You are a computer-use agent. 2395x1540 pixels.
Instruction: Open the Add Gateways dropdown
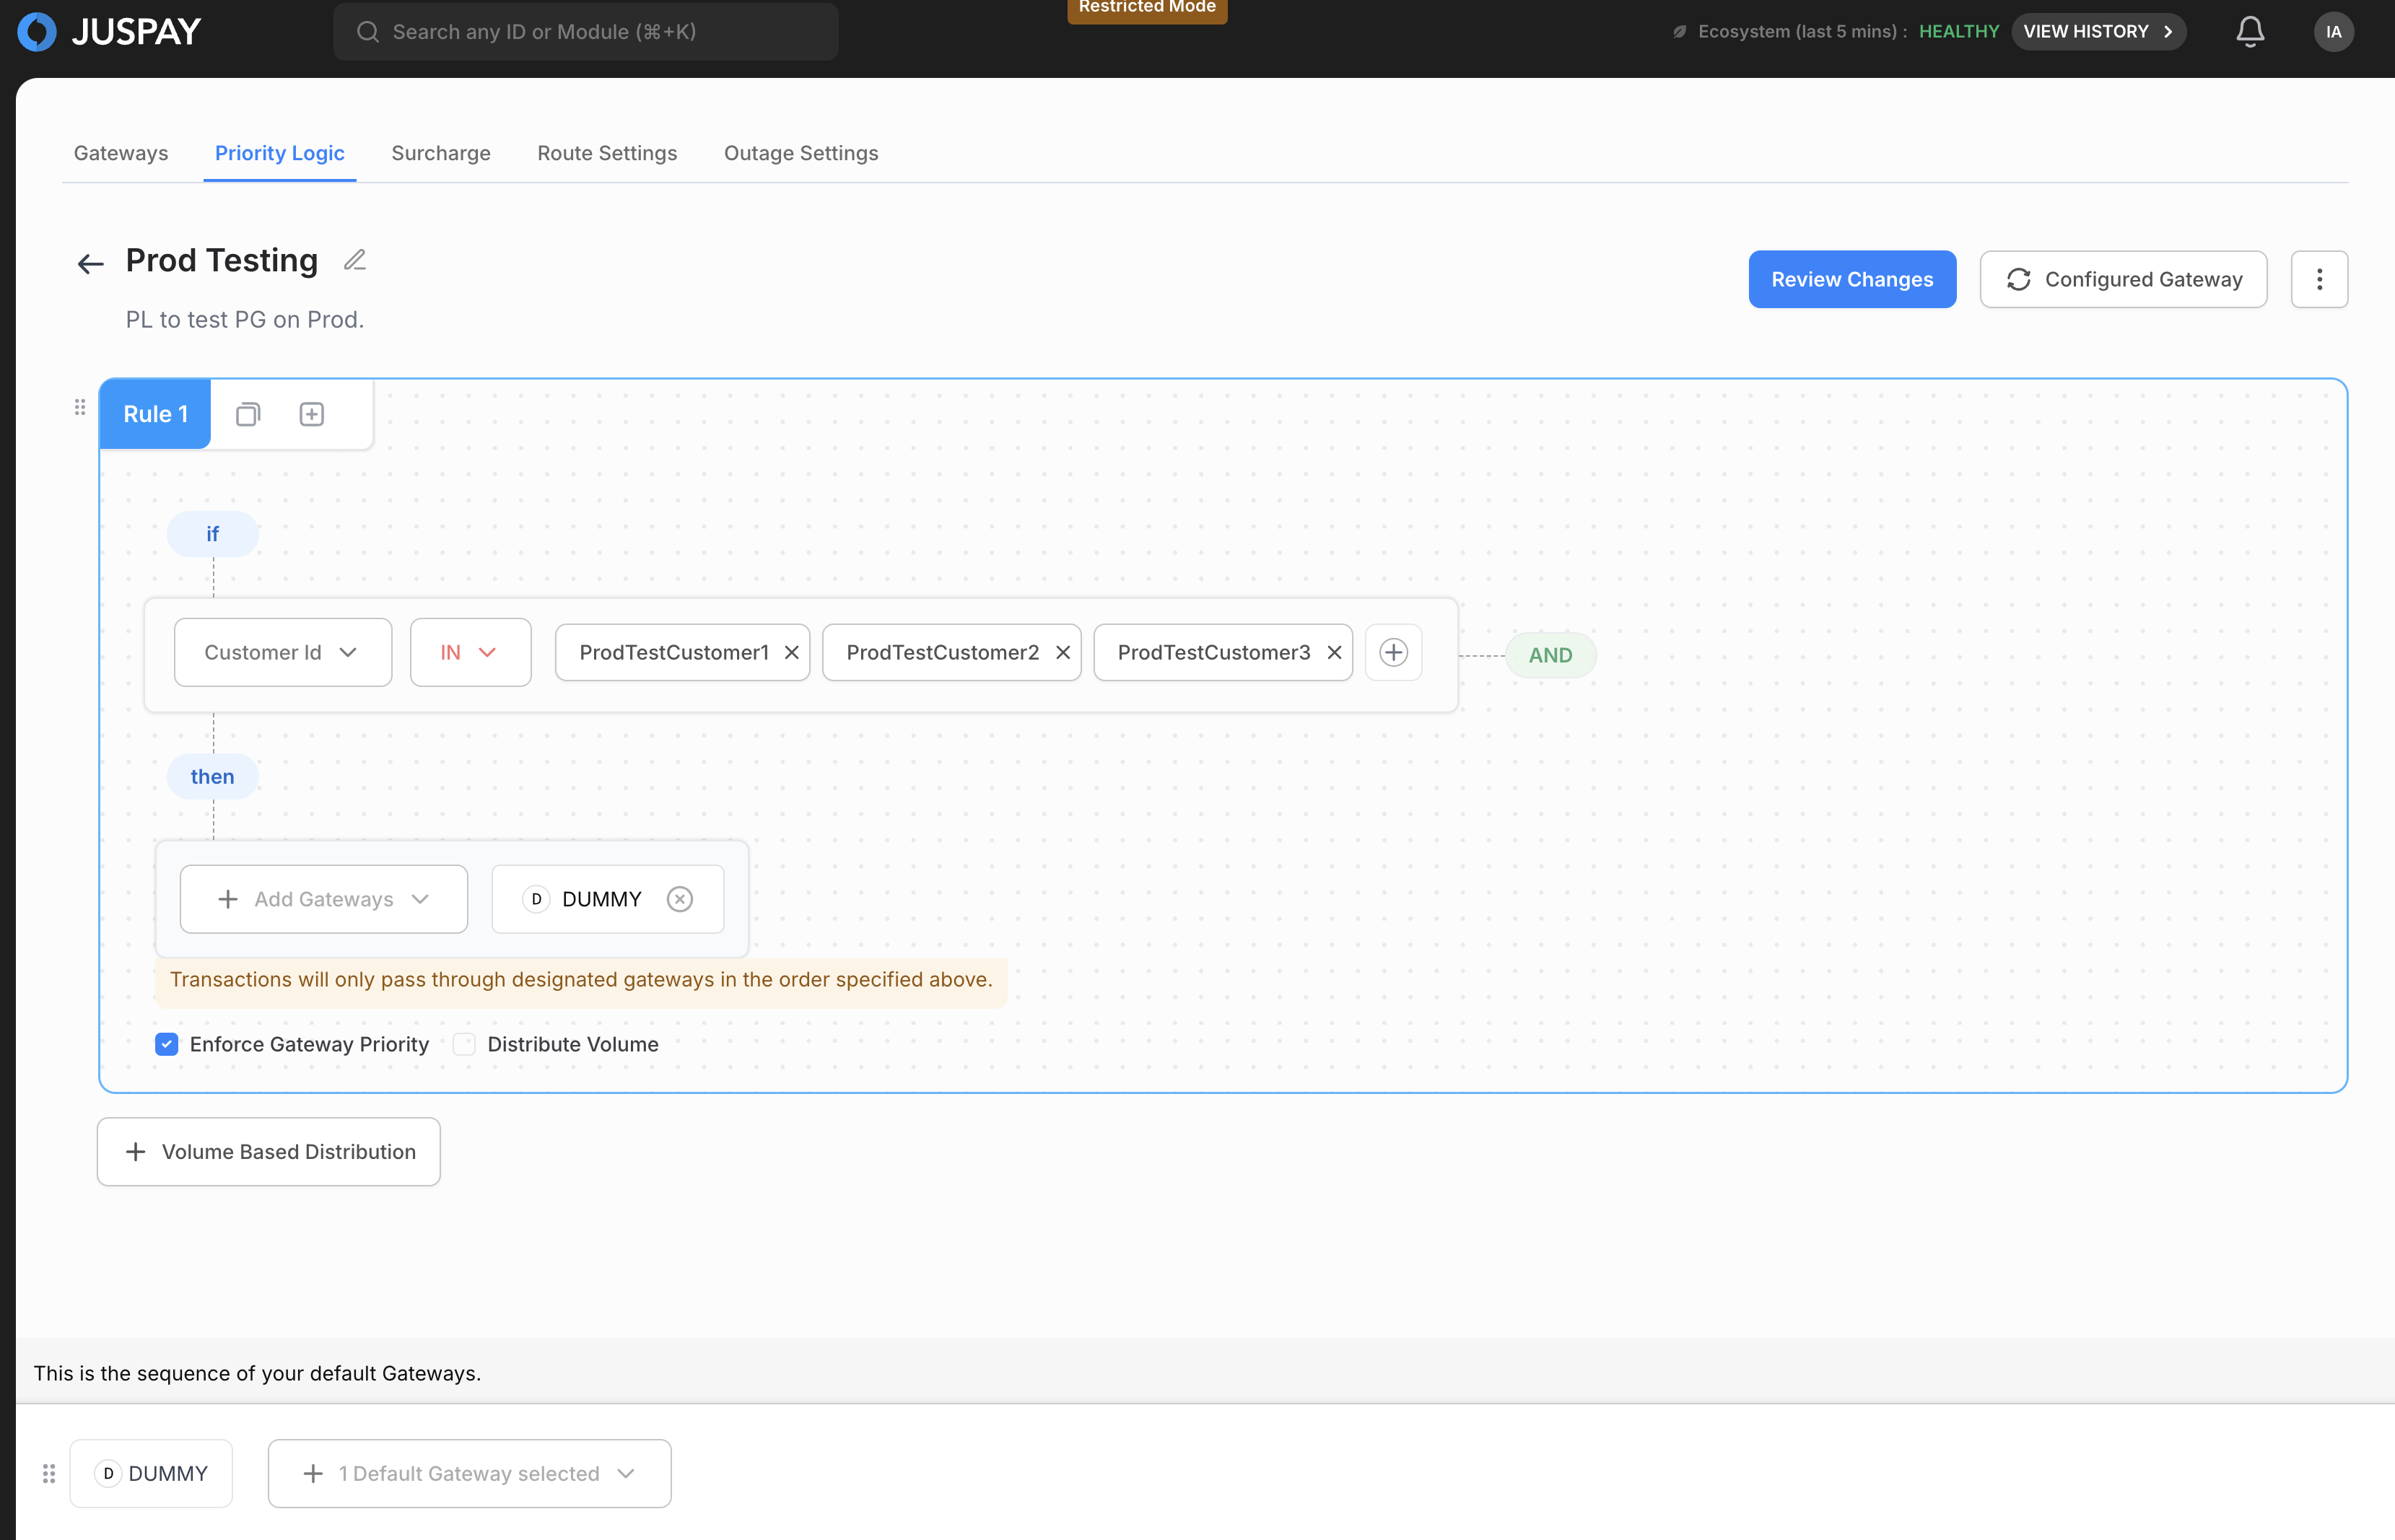(x=323, y=899)
